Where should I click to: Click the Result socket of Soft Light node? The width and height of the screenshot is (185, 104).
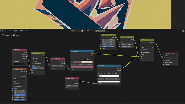(x=45, y=56)
